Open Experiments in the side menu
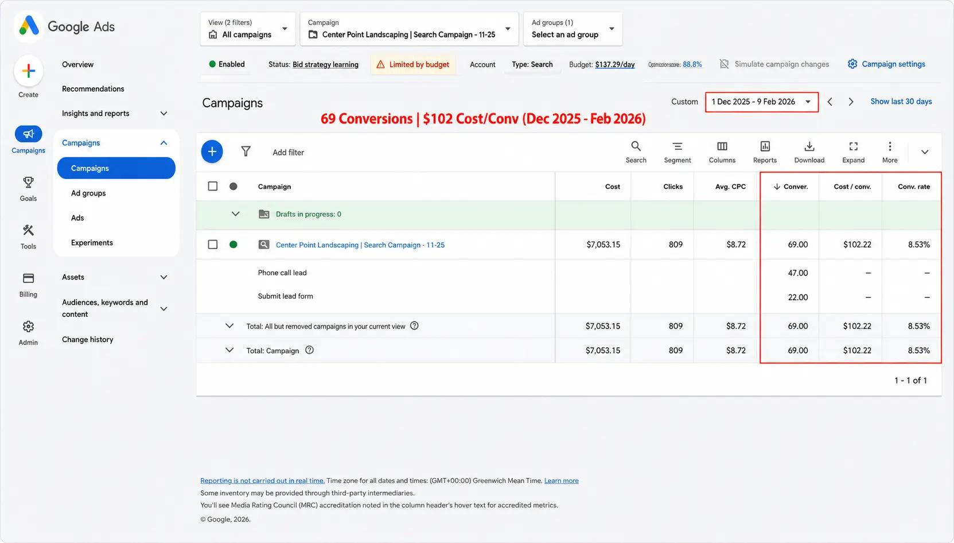The height and width of the screenshot is (543, 954). coord(92,243)
